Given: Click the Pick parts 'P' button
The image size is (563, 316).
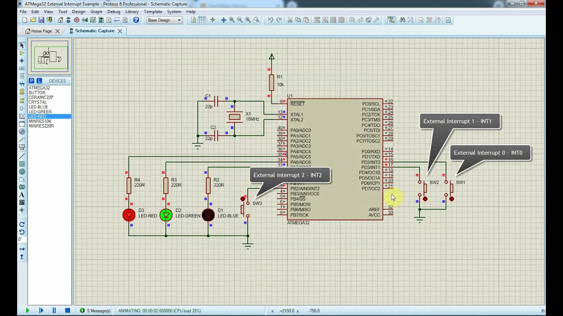Looking at the screenshot, I should pyautogui.click(x=32, y=81).
